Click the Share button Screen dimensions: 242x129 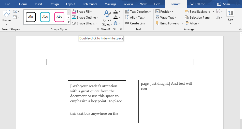[x=224, y=4]
